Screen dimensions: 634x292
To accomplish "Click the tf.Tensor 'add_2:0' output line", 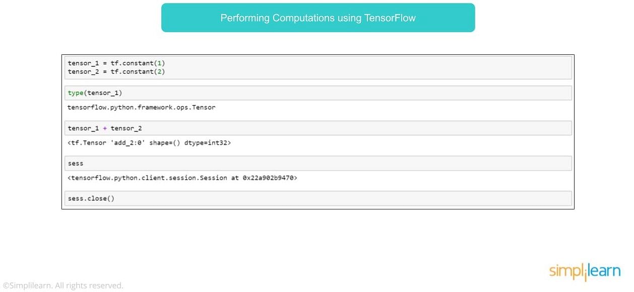I will [x=149, y=142].
